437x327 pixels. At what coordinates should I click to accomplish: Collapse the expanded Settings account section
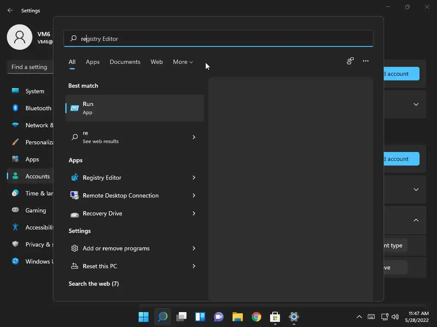click(x=416, y=220)
